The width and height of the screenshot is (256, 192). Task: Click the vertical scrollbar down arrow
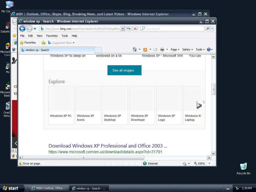(x=213, y=153)
